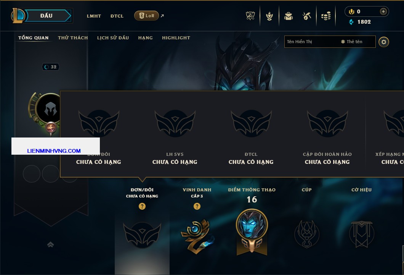Open profile settings gear icon

point(384,42)
